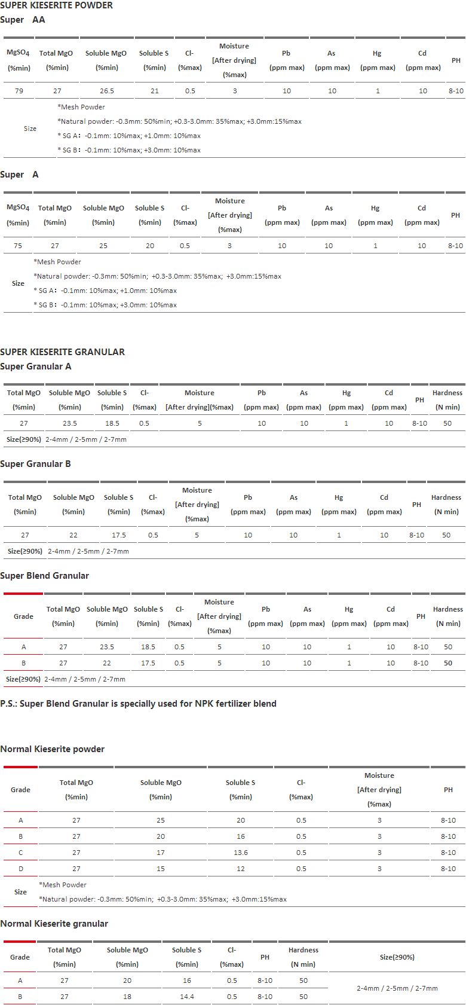Click Size(≥90%) column header in Normal granular table

397,957
